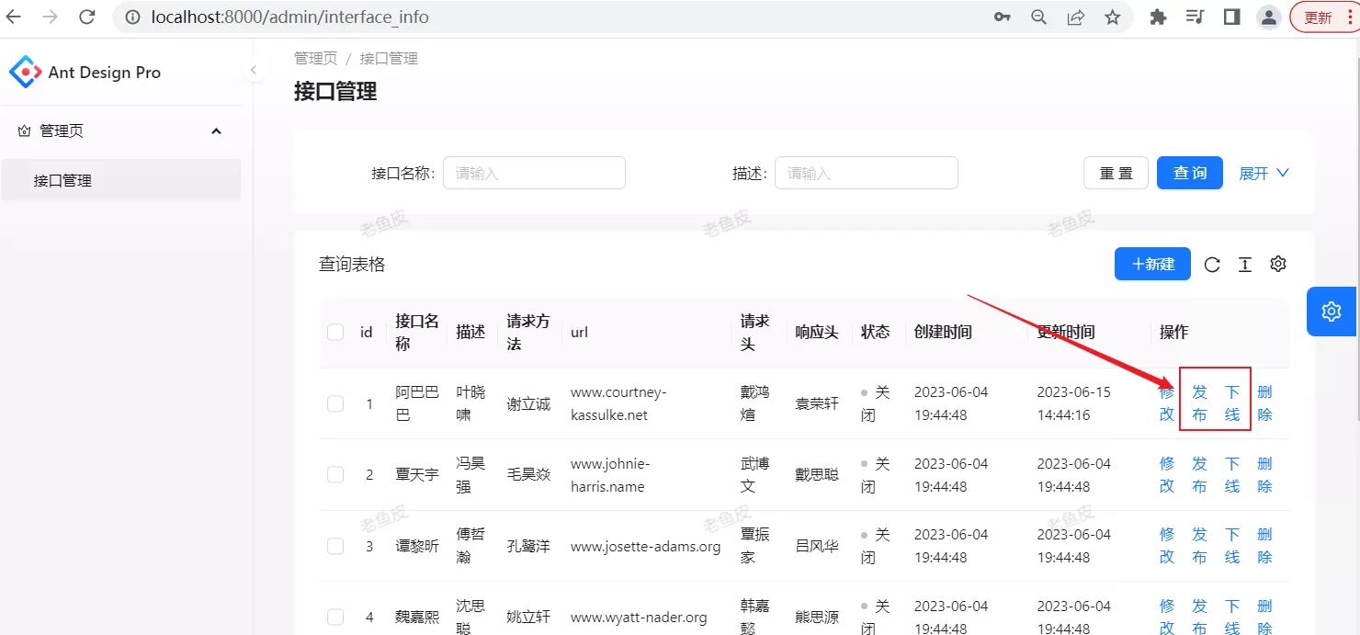
Task: Click the 接口名称 cell 魏嘉熙
Action: pyautogui.click(x=417, y=618)
